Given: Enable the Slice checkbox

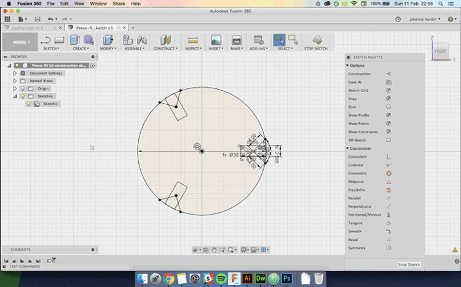Looking at the screenshot, I should pyautogui.click(x=388, y=107).
